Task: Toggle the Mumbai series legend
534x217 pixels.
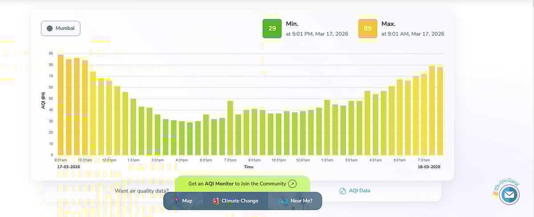Action: (61, 28)
